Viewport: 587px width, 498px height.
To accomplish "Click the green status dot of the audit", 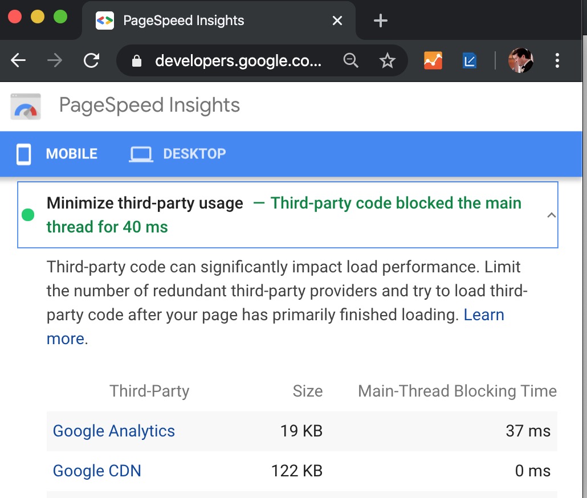I will point(28,215).
